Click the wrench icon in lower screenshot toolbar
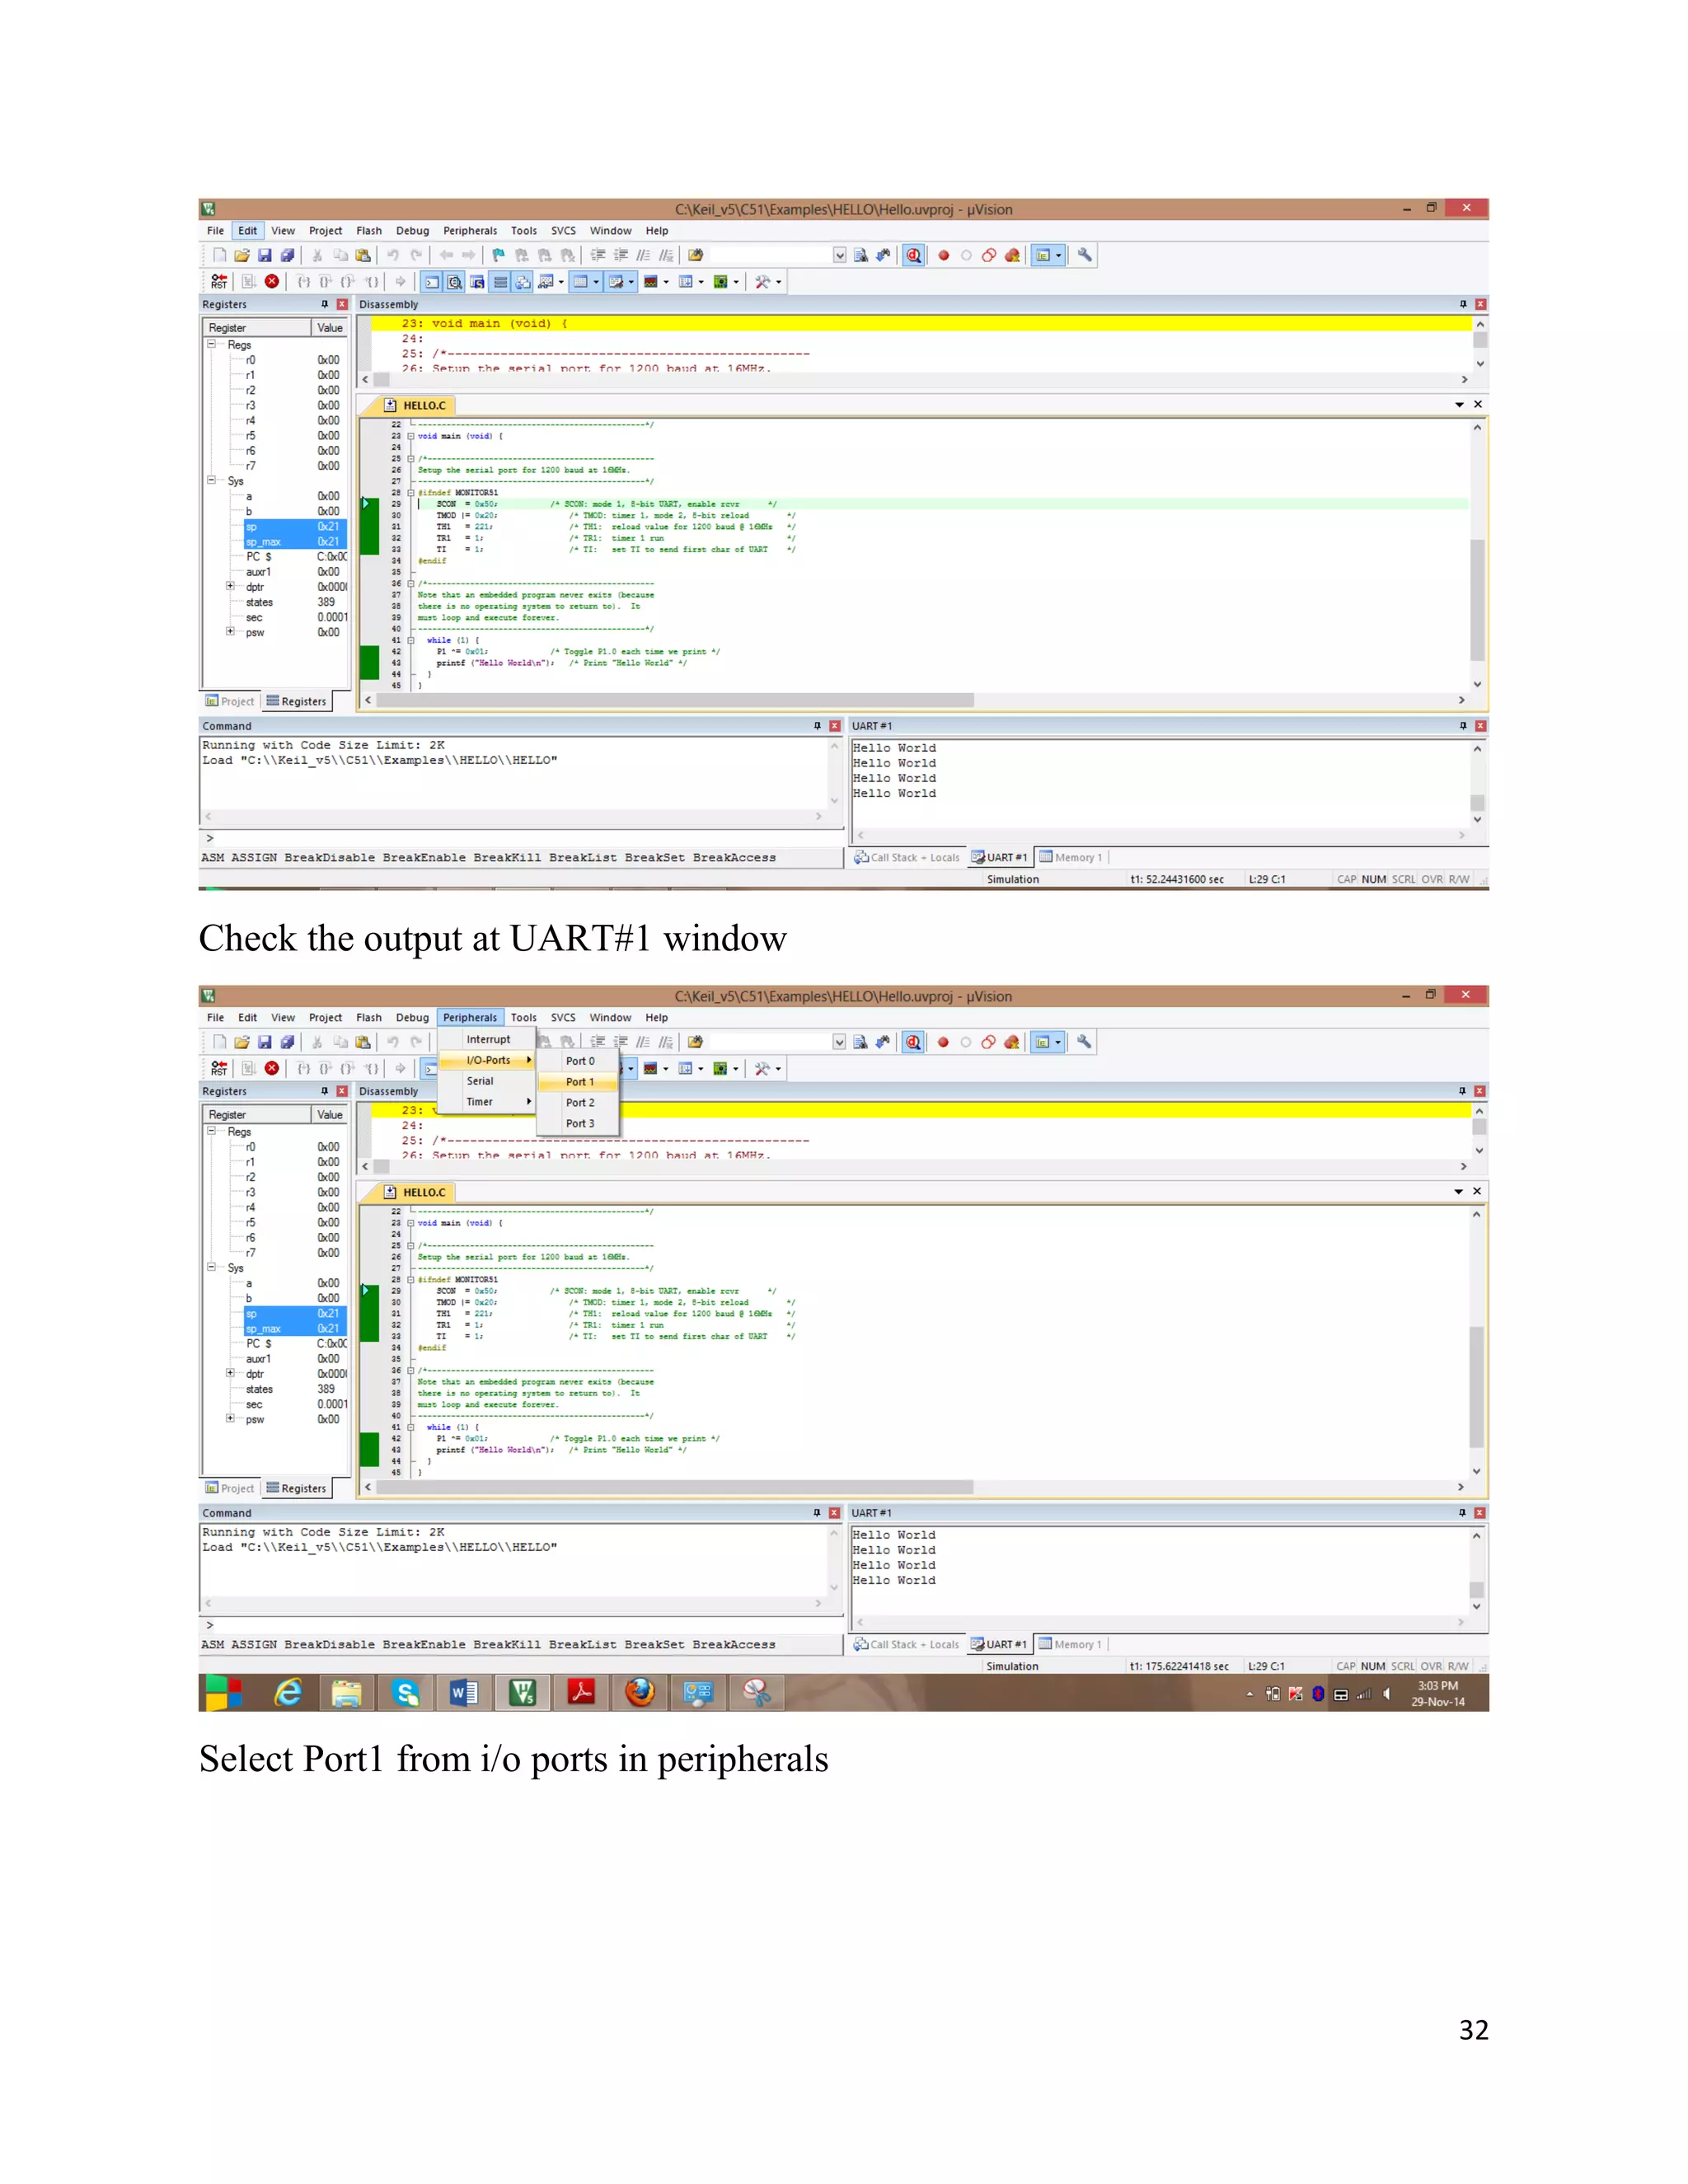The width and height of the screenshot is (1688, 2184). (x=1083, y=1042)
